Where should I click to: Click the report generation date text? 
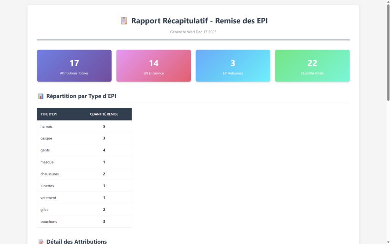(193, 32)
